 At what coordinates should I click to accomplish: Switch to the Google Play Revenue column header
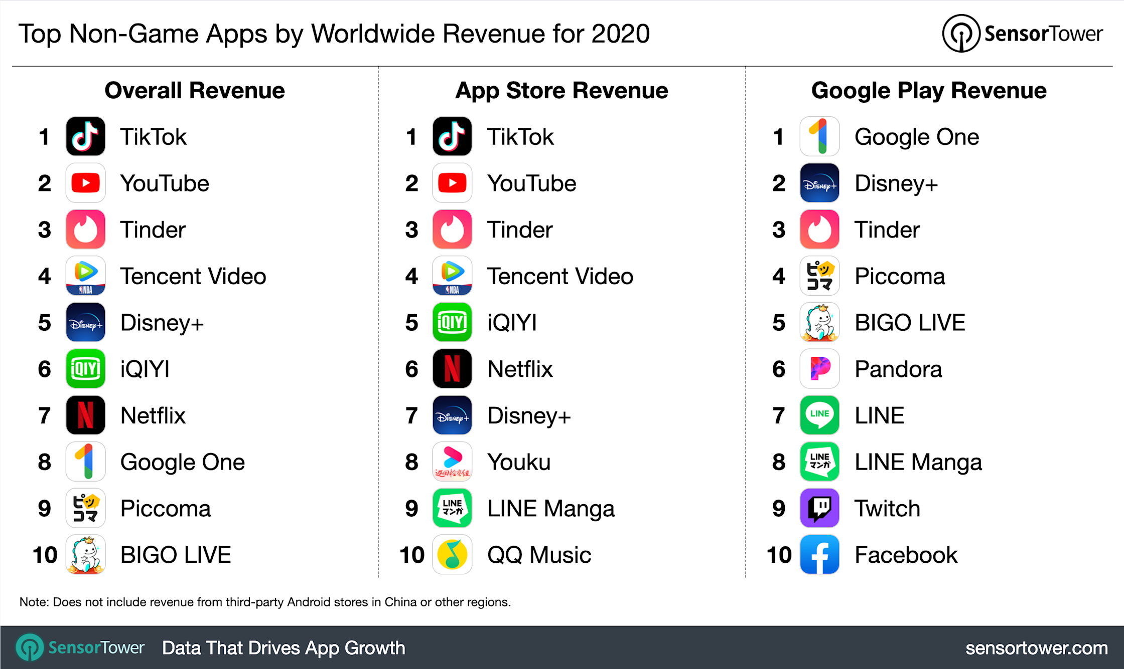pyautogui.click(x=929, y=90)
